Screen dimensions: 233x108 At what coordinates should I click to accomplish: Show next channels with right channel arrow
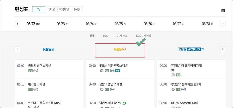(x=223, y=49)
